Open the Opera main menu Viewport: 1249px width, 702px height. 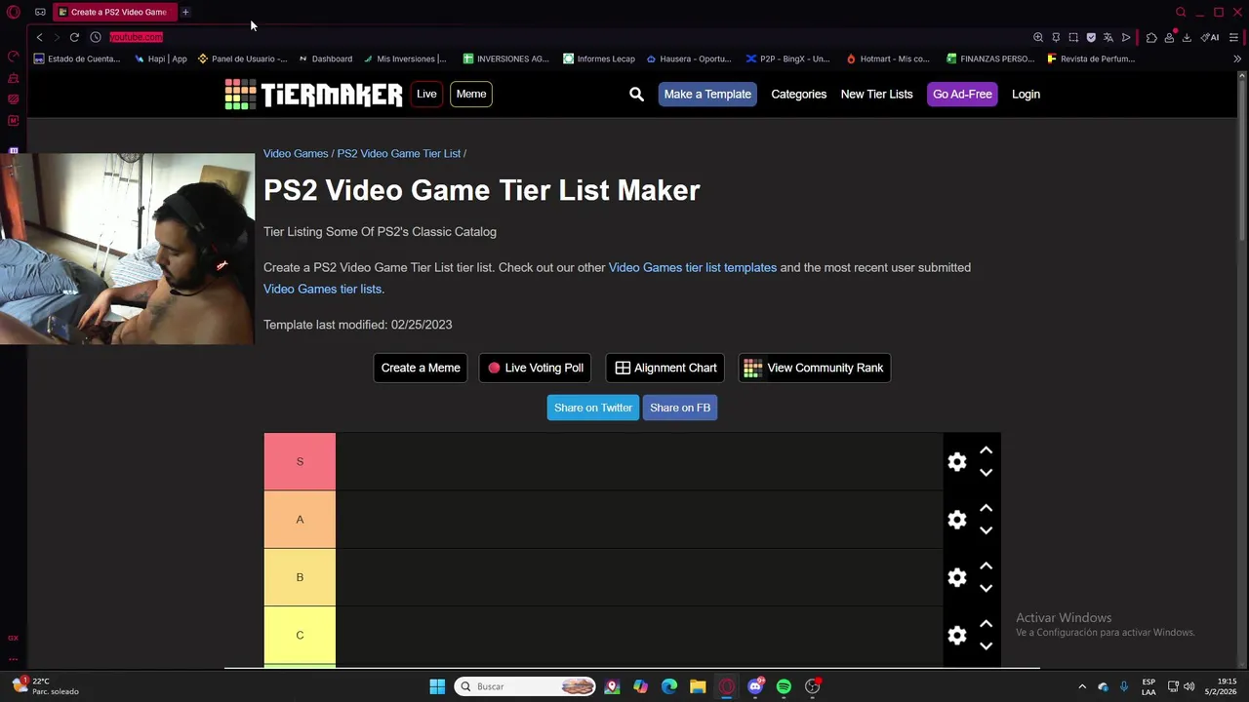click(14, 12)
